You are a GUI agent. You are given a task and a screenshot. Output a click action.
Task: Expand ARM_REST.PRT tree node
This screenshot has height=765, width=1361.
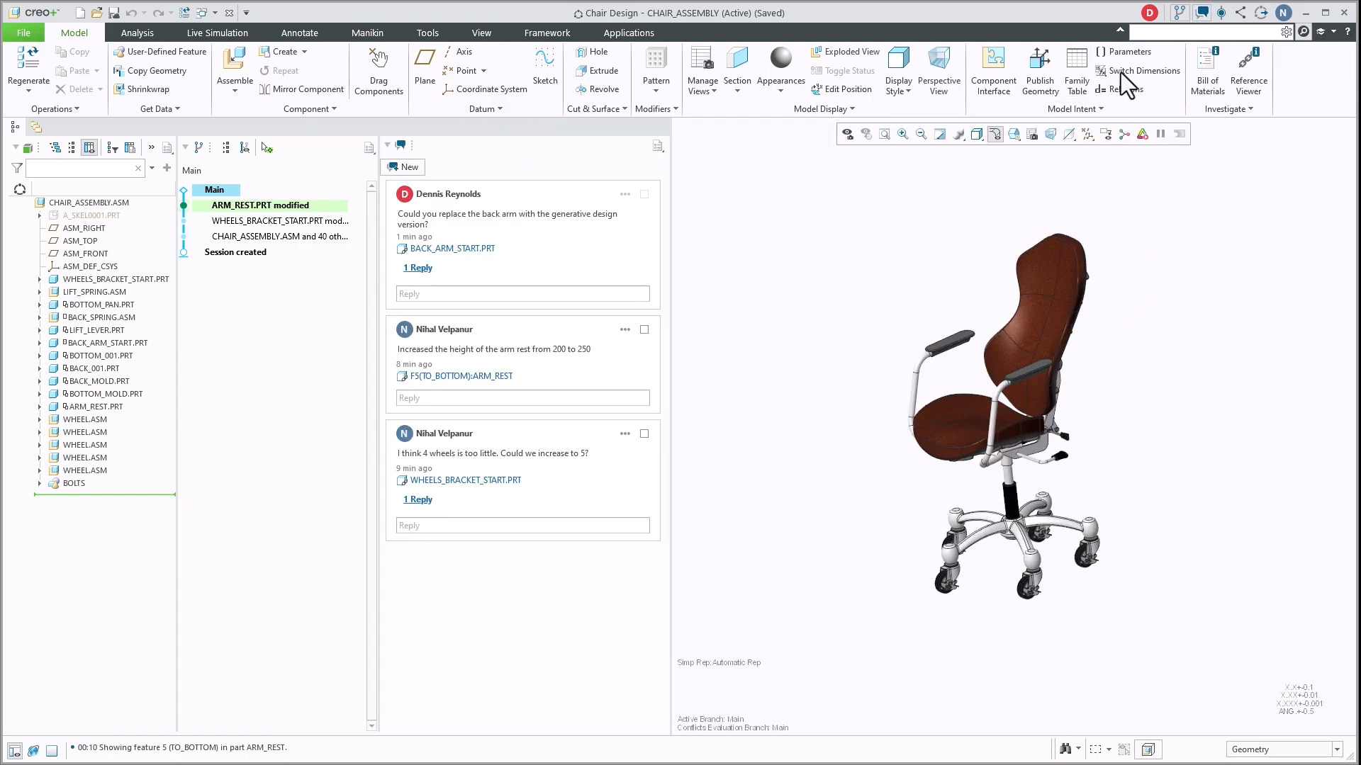click(40, 407)
